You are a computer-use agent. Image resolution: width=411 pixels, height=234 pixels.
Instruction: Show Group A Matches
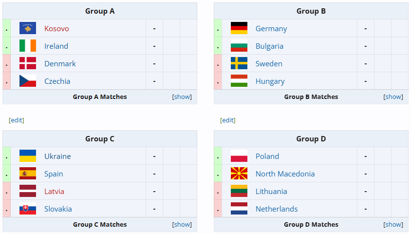(182, 97)
